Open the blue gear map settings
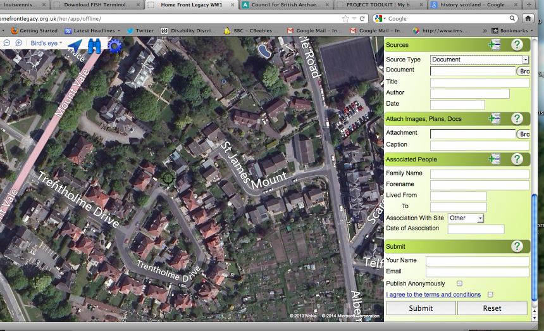 tap(114, 46)
